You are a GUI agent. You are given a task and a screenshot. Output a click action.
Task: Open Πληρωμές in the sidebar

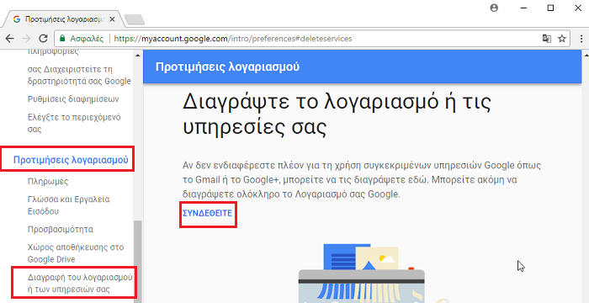[x=48, y=182]
